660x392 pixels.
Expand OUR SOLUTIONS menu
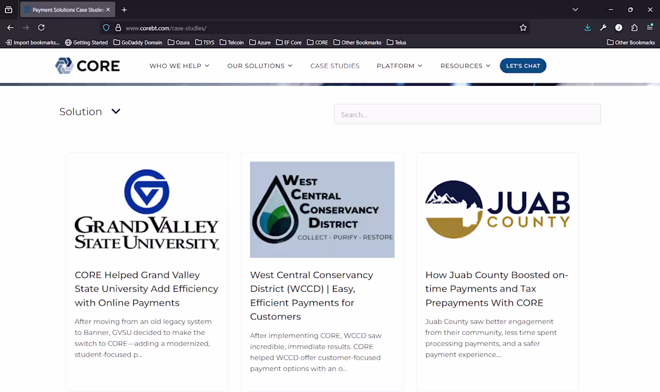tap(260, 65)
